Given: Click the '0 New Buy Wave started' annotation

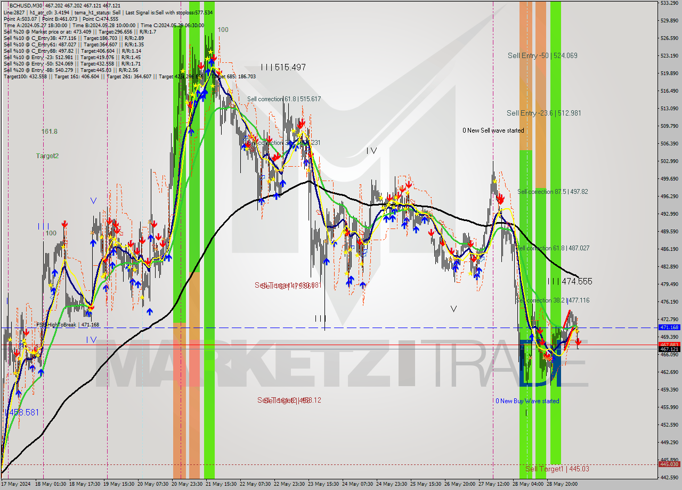Looking at the screenshot, I should (x=527, y=401).
